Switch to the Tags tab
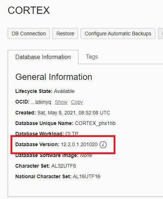The width and height of the screenshot is (163, 199). [92, 57]
